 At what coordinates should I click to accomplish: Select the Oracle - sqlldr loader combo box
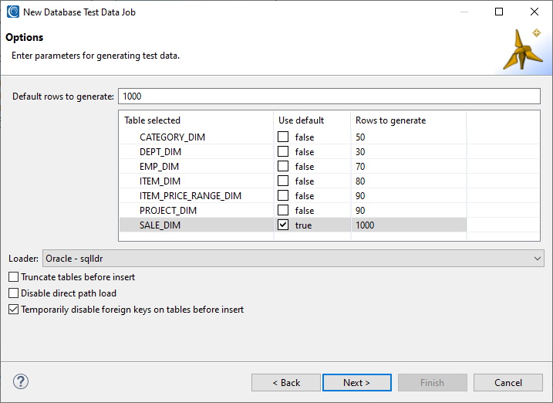tap(293, 259)
